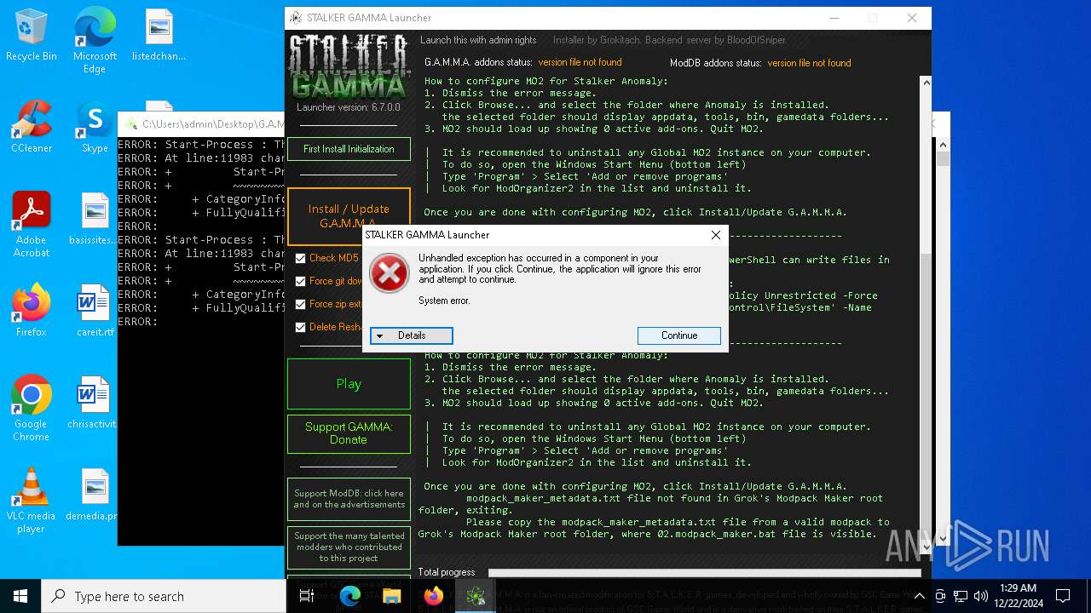Open the demedia file icon
Viewport: 1091px width, 613px height.
click(x=95, y=495)
